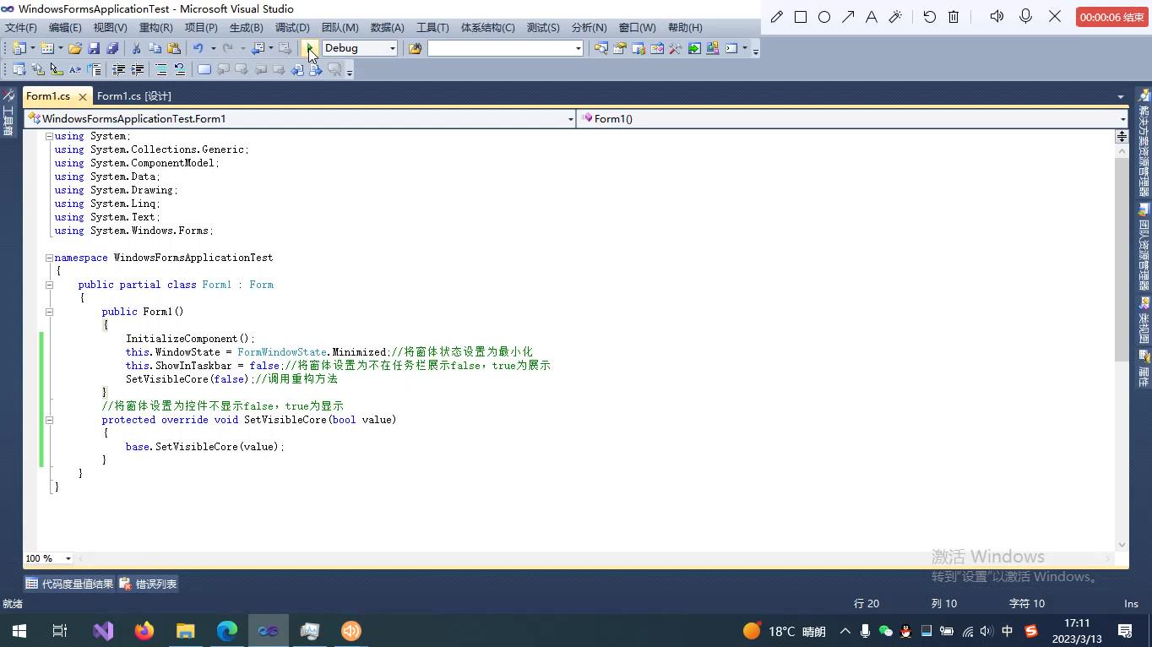
Task: Click the Open File folder icon
Action: pos(74,48)
